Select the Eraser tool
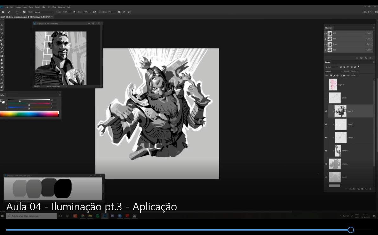The image size is (378, 235). (x=2, y=52)
